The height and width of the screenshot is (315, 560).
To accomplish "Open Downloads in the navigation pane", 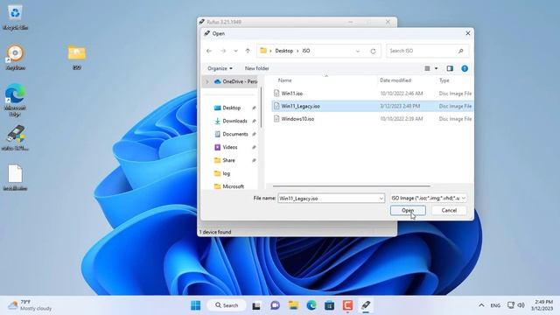I will coord(234,121).
